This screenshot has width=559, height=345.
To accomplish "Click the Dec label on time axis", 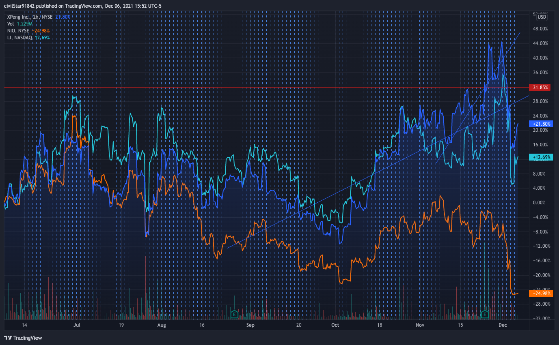I will 503,325.
